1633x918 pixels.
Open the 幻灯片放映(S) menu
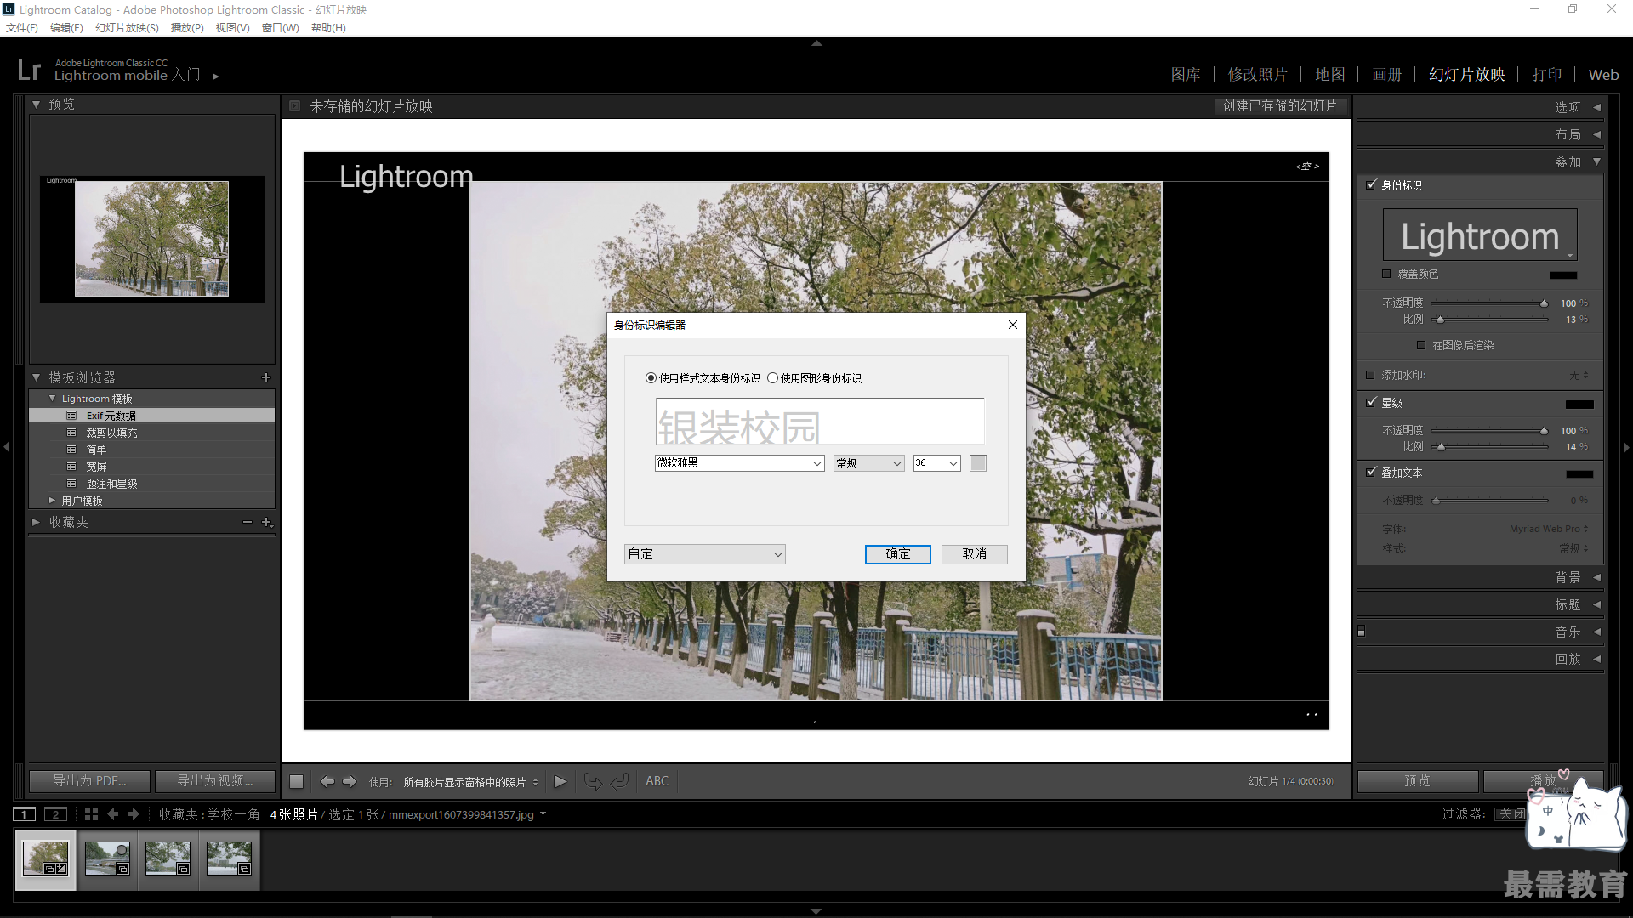pyautogui.click(x=127, y=28)
